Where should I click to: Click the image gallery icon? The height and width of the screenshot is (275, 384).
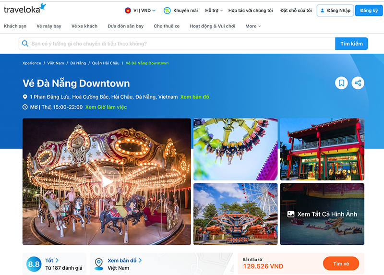(x=291, y=214)
